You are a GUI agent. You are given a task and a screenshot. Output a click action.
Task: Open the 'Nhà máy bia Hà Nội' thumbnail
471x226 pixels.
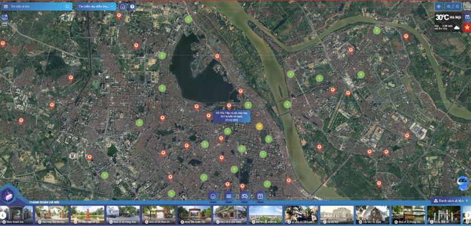click(x=52, y=215)
